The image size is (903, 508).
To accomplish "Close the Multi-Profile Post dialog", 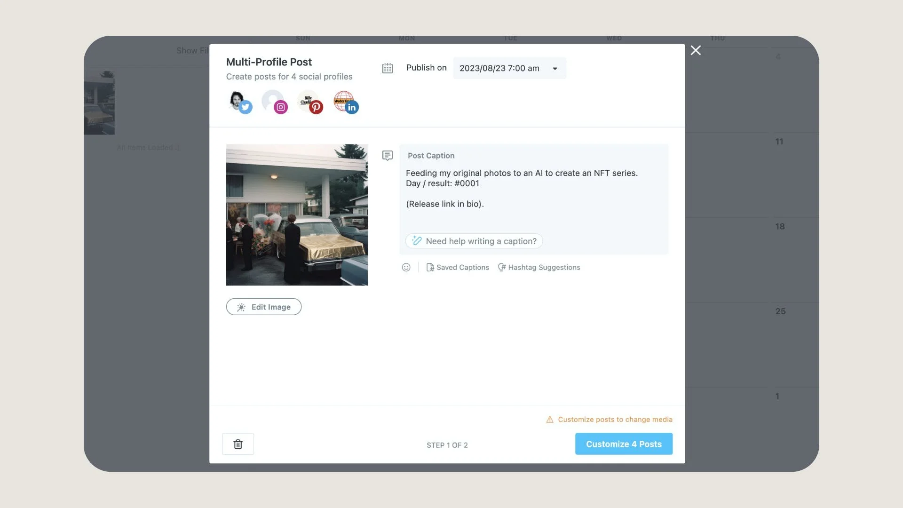I will pyautogui.click(x=696, y=50).
